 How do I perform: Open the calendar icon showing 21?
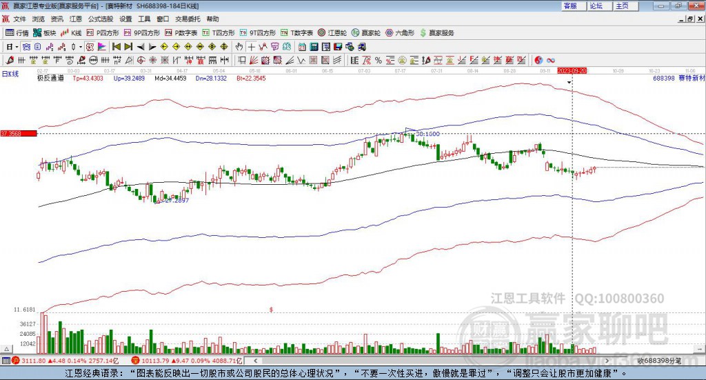[302, 47]
